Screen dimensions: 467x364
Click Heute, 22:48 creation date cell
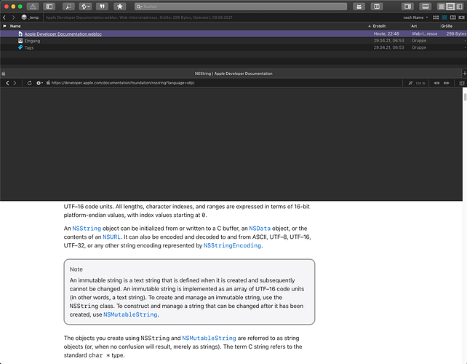click(x=386, y=33)
